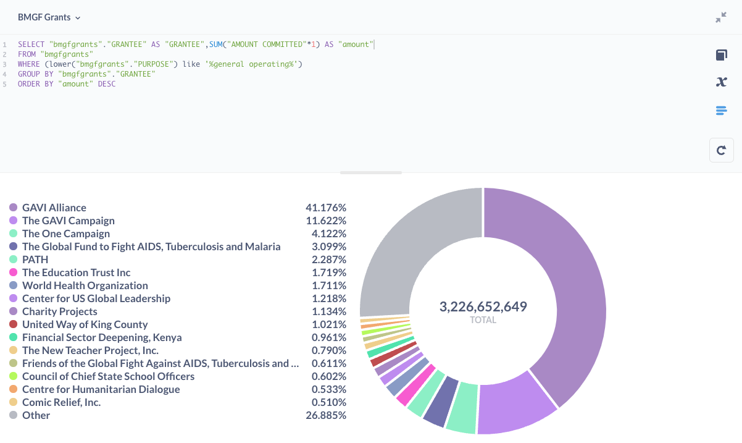Click the format query lines icon
The height and width of the screenshot is (443, 742).
(x=721, y=111)
